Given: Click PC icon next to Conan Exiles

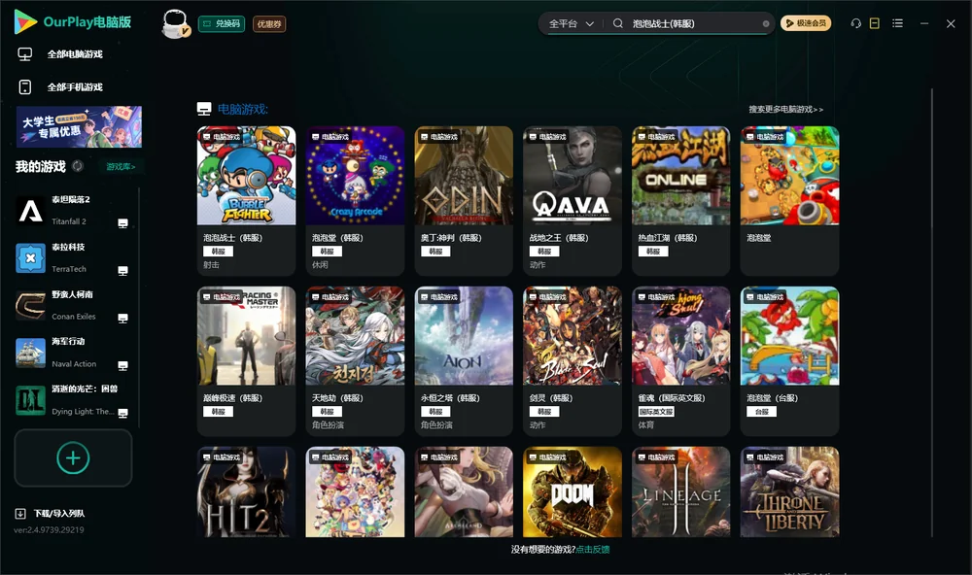Looking at the screenshot, I should click(122, 319).
